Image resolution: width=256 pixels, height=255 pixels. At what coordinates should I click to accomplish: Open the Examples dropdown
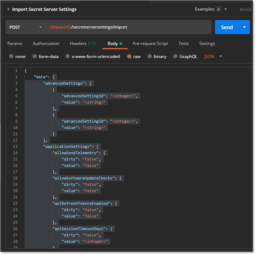coord(211,9)
